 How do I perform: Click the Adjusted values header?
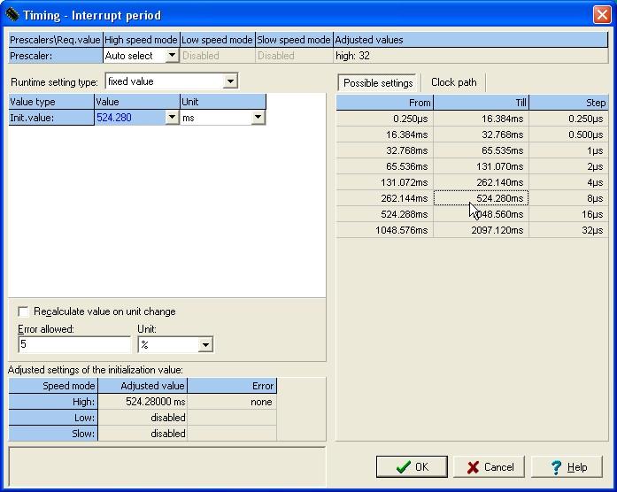click(471, 40)
